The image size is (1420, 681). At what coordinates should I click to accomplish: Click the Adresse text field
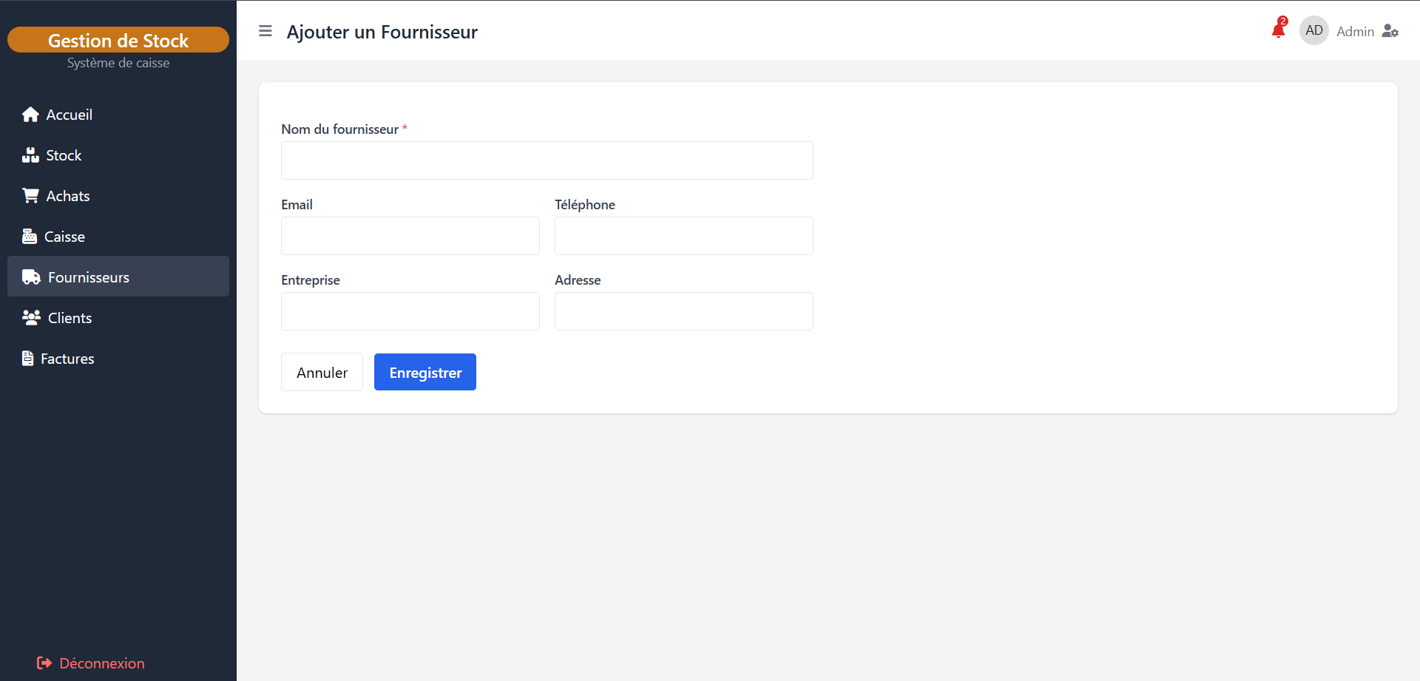click(x=683, y=311)
